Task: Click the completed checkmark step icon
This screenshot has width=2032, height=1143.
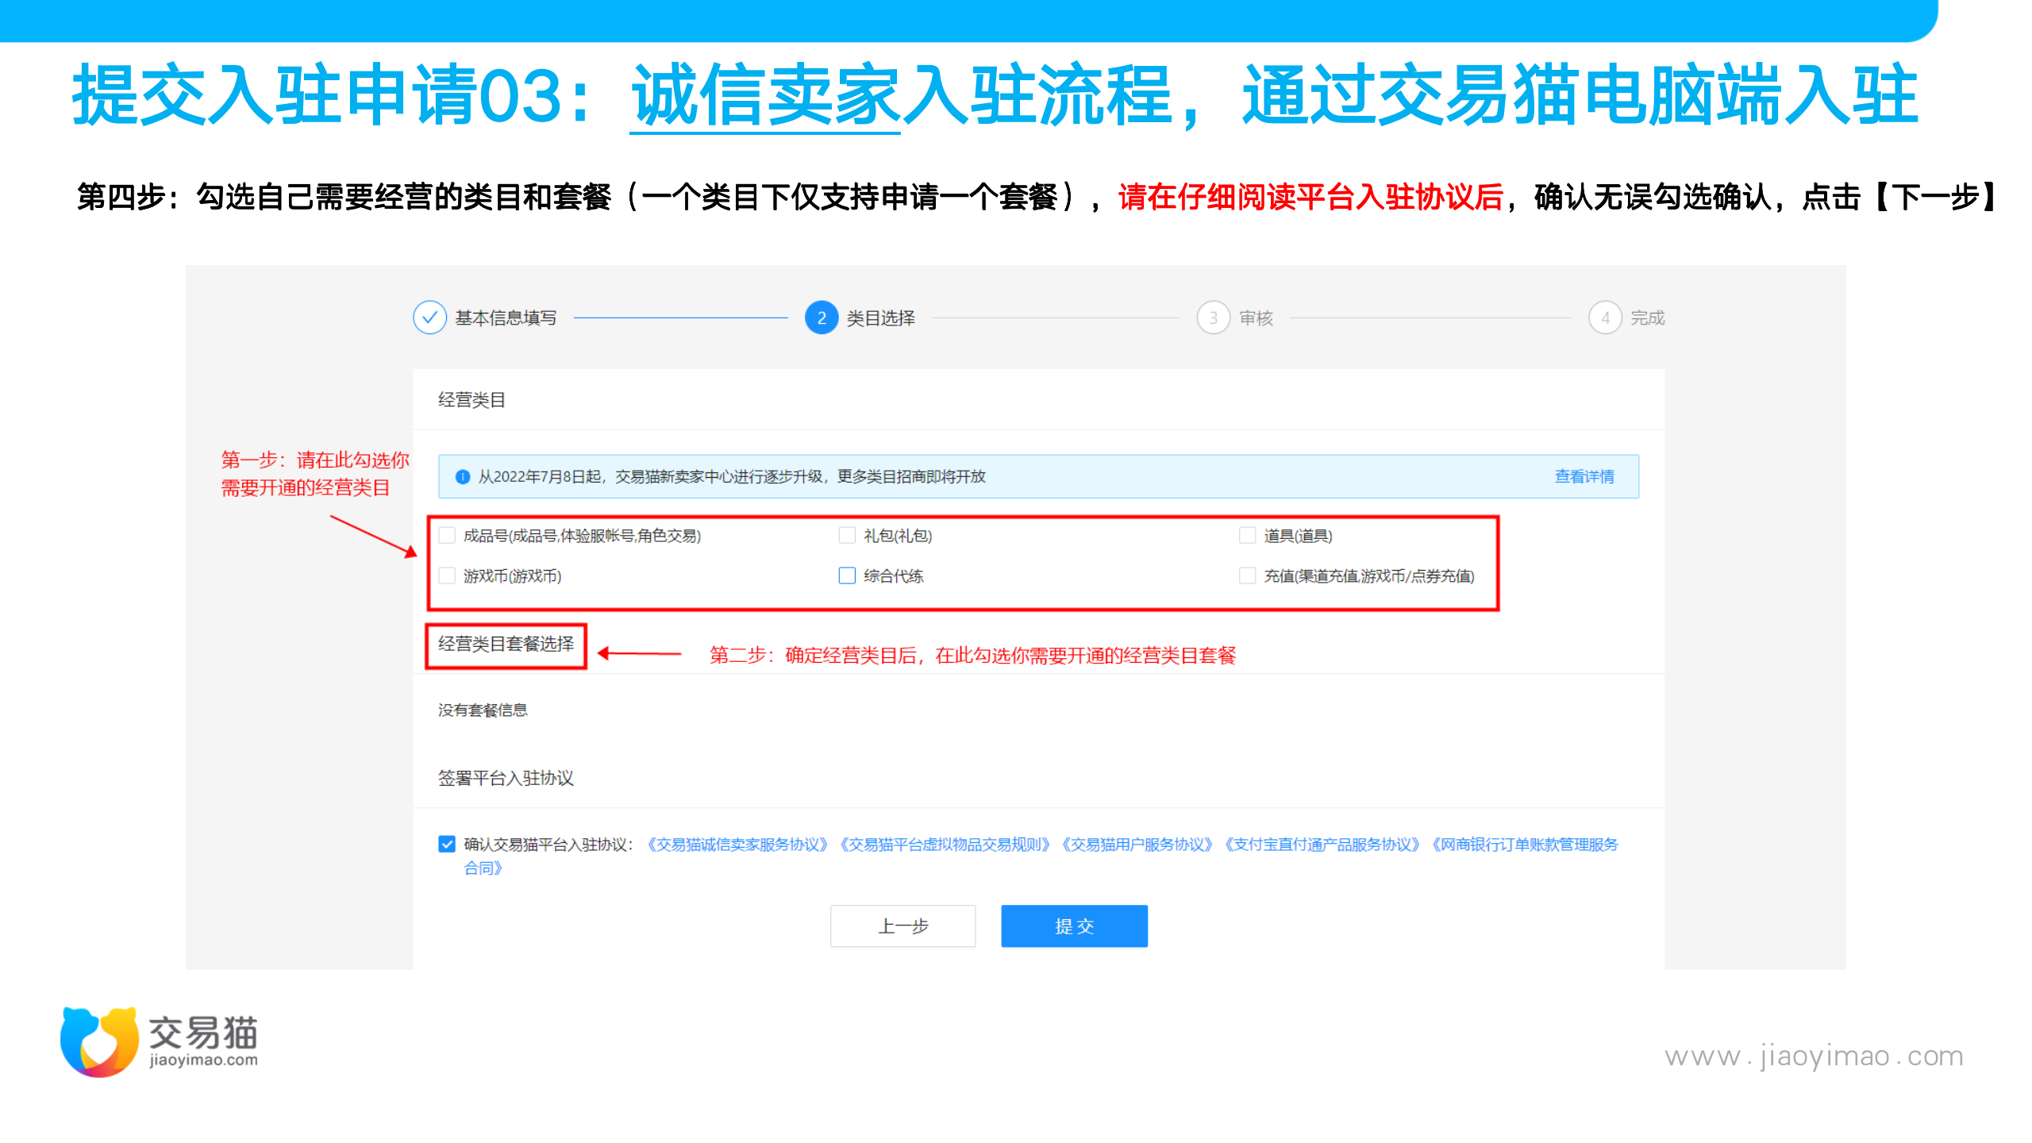Action: (x=429, y=317)
